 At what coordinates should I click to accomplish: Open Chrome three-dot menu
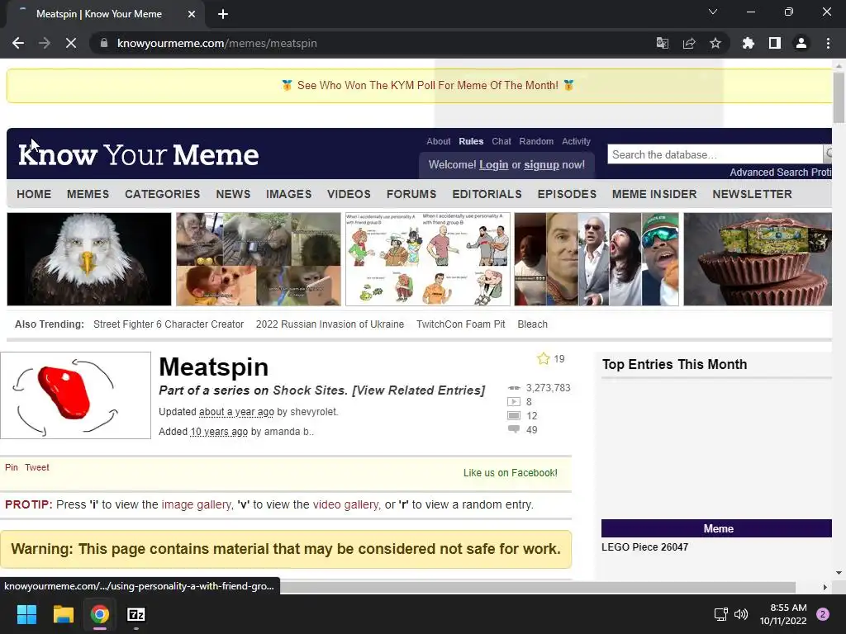pos(828,43)
